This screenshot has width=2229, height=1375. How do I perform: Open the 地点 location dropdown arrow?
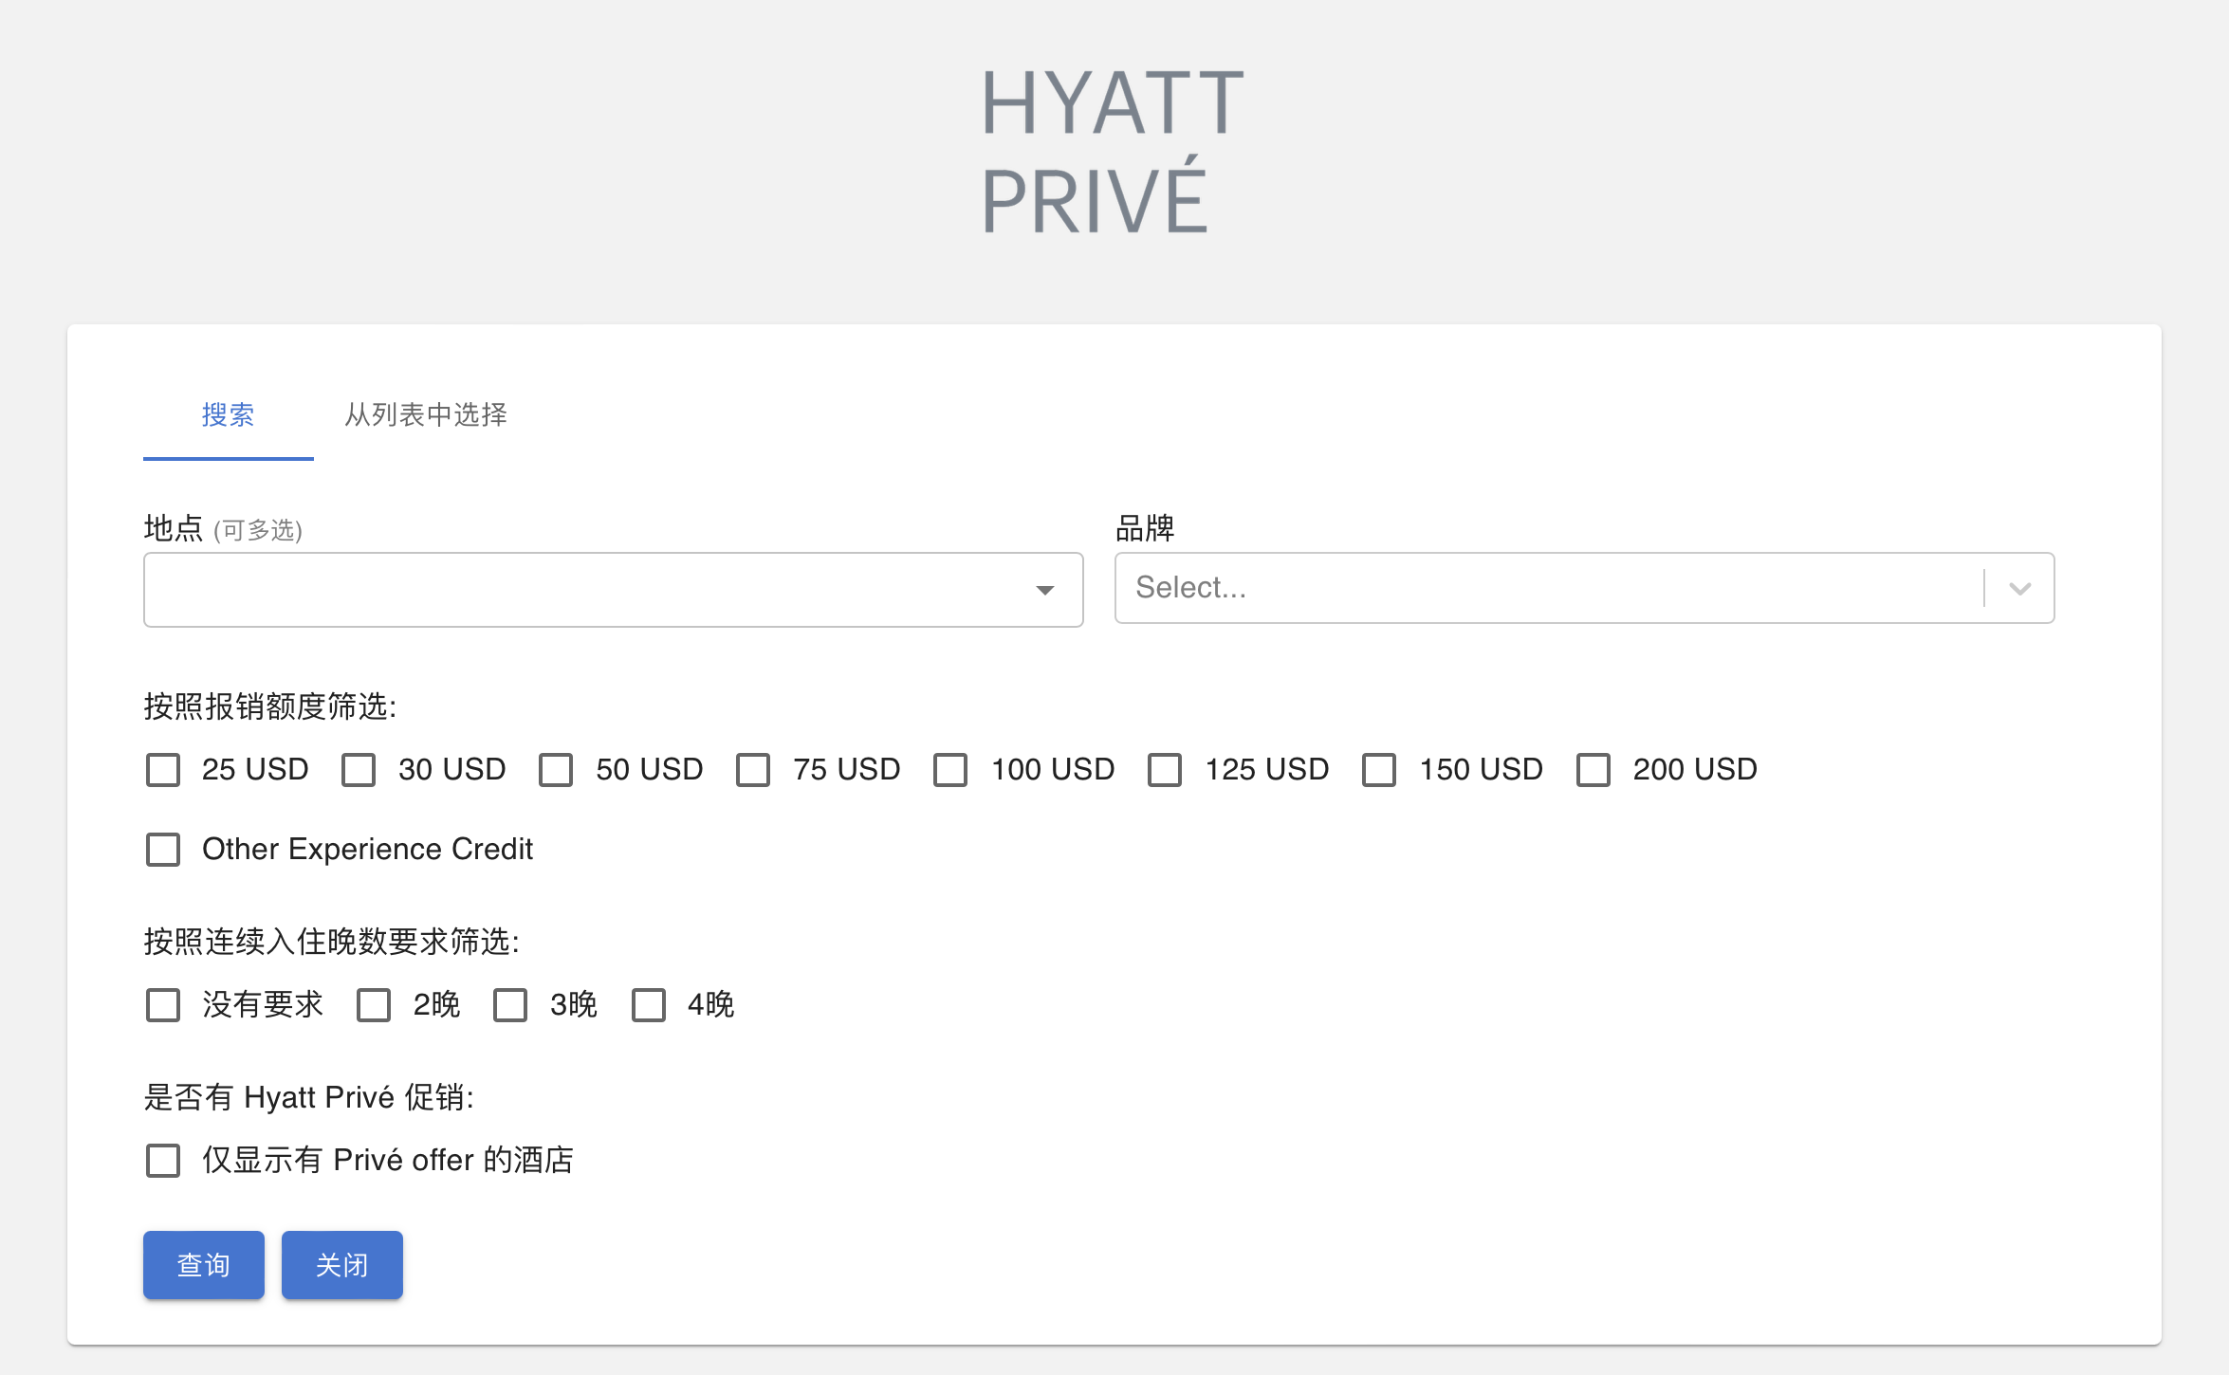(1044, 590)
